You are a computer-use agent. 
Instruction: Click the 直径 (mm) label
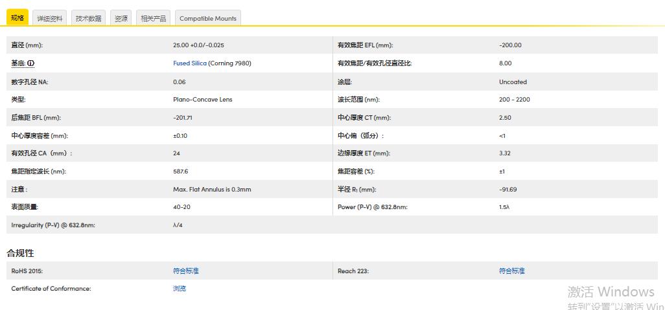(27, 45)
